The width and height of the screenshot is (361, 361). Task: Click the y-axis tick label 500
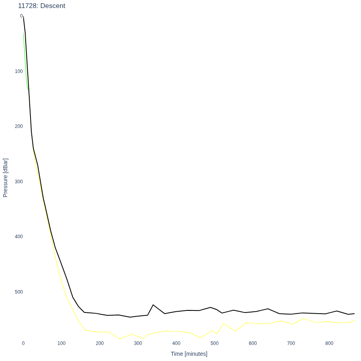point(19,292)
